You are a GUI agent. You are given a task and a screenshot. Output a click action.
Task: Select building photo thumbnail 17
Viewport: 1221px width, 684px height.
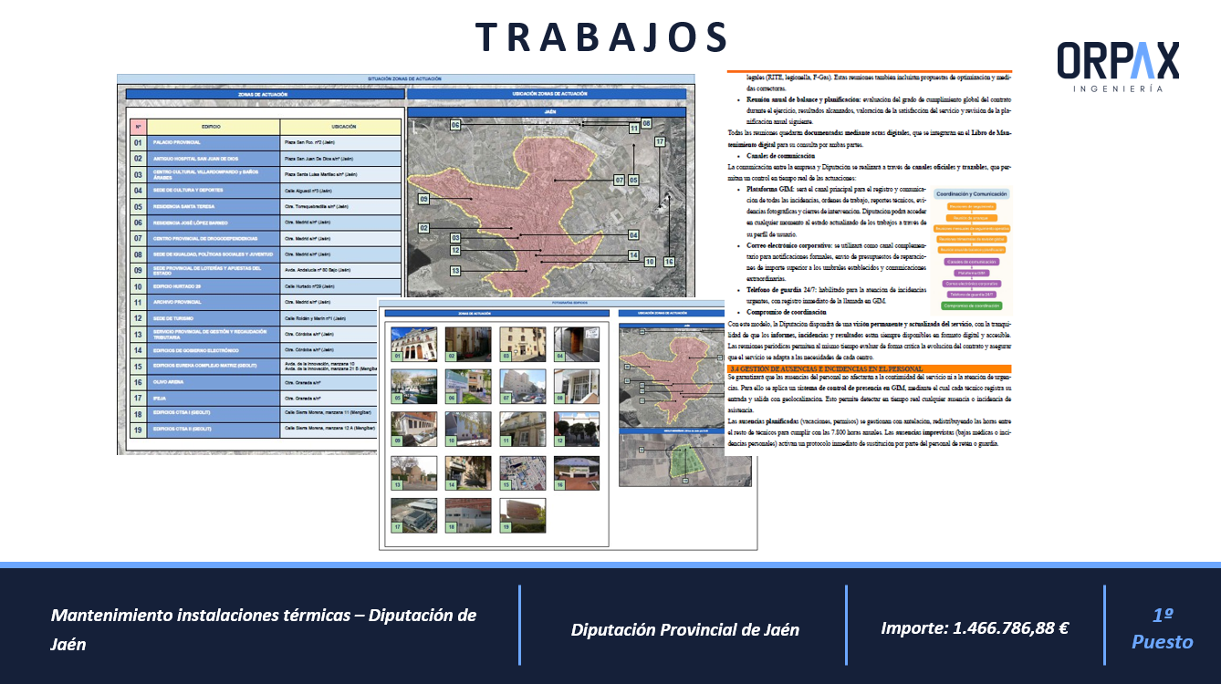[413, 515]
